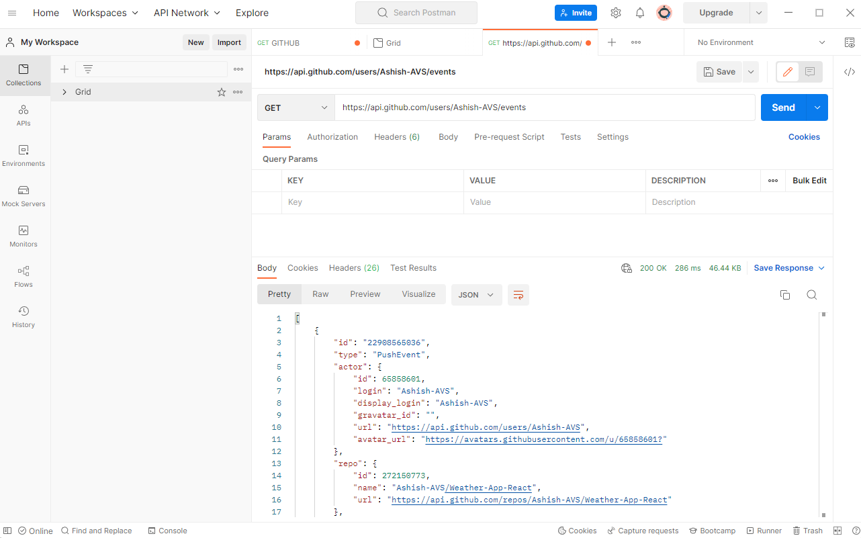
Task: Select the Raw response view tab
Action: 320,294
